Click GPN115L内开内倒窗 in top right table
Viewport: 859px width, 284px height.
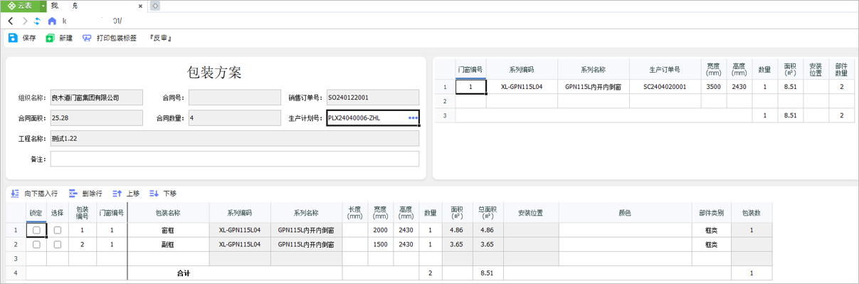coord(594,87)
